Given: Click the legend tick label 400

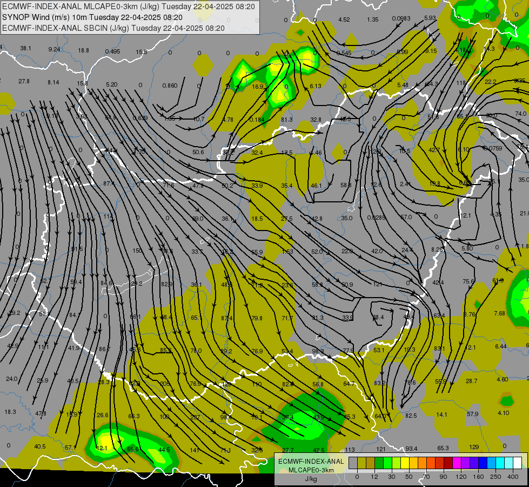Looking at the screenshot, I should (x=513, y=477).
